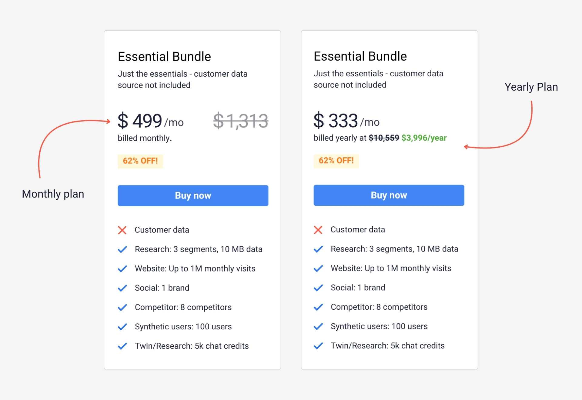Click Synthetic users checkmark in yearly card
This screenshot has width=582, height=400.
point(318,326)
